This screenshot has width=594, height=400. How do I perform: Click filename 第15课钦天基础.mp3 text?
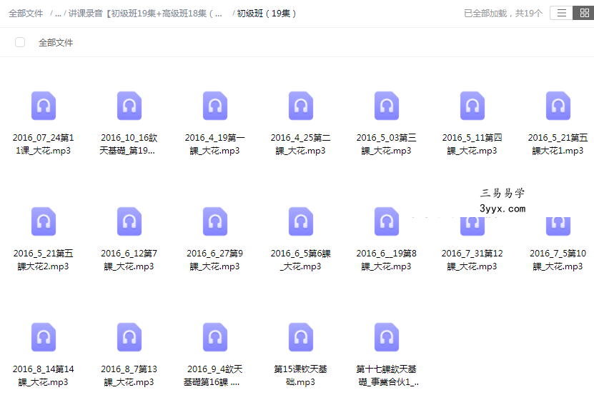point(300,376)
